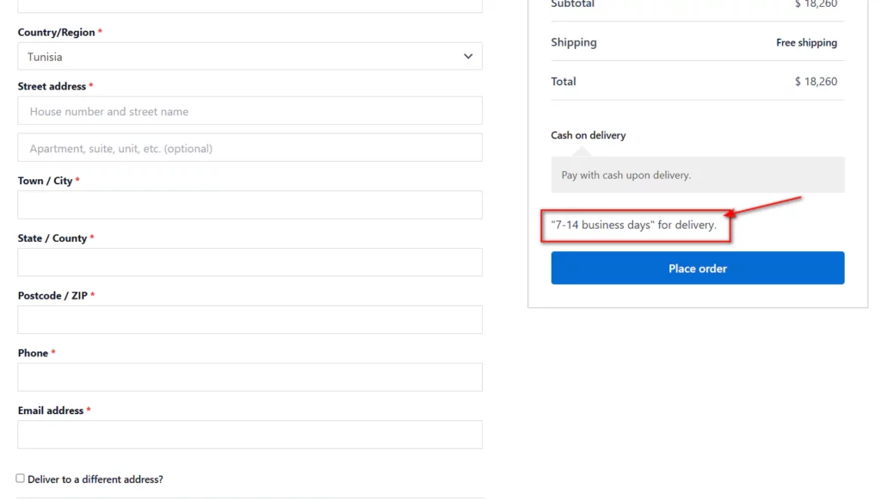
Task: Check Deliver to a different address
Action: (x=21, y=478)
